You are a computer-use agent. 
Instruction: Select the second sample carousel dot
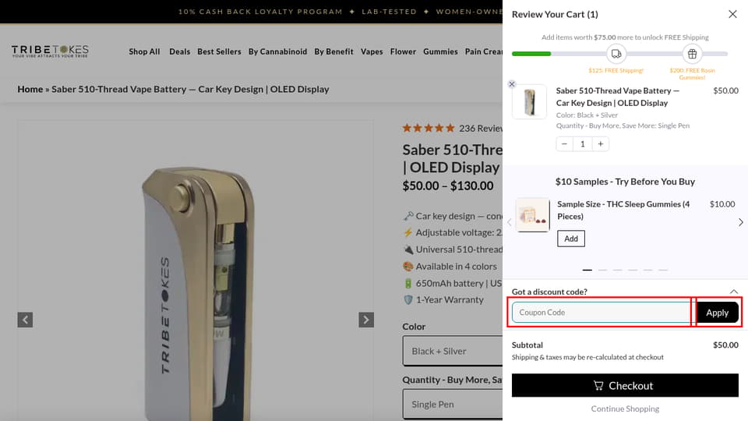pos(602,271)
